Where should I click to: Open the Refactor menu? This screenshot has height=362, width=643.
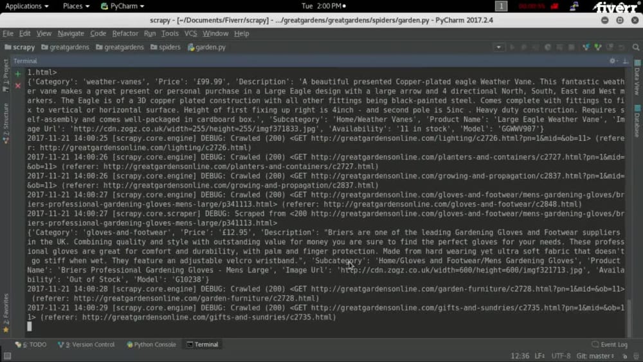coord(125,33)
